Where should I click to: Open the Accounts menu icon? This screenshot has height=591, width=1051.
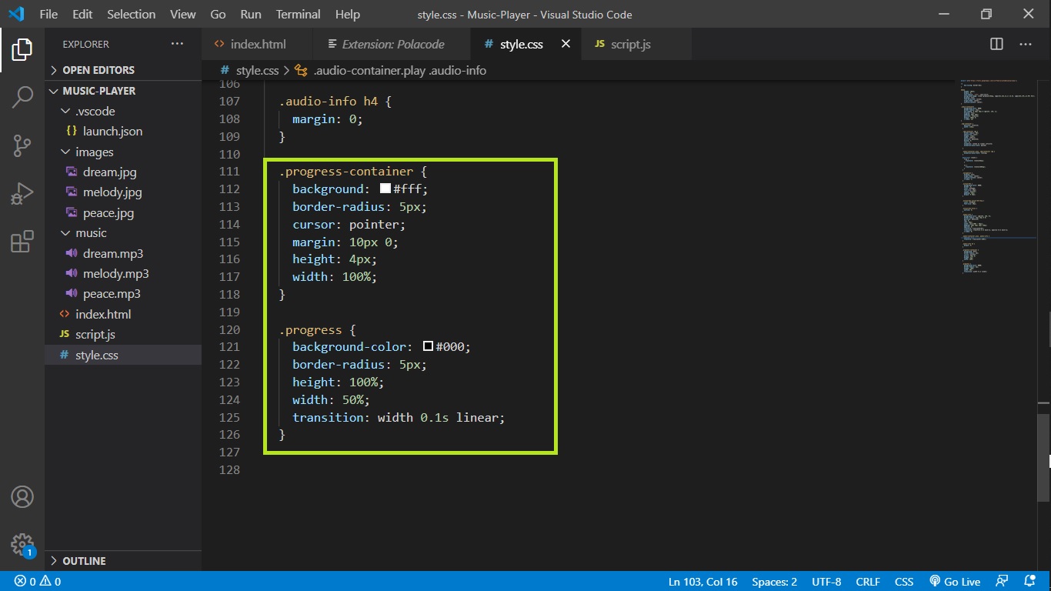(x=22, y=497)
